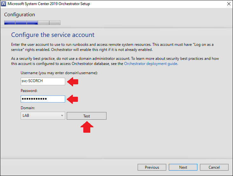Click the 'Configure the service account' heading
This screenshot has height=176, width=233.
coord(53,35)
